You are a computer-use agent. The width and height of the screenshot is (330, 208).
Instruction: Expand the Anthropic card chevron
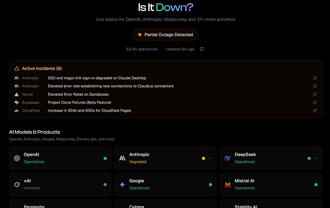tap(209, 158)
